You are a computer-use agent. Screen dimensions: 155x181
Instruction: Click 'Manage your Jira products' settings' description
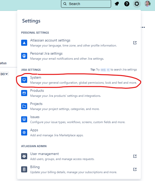click(65, 96)
